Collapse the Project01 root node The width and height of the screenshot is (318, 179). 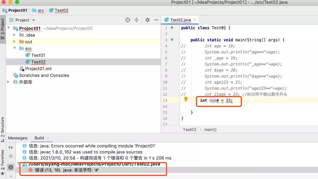[9, 28]
